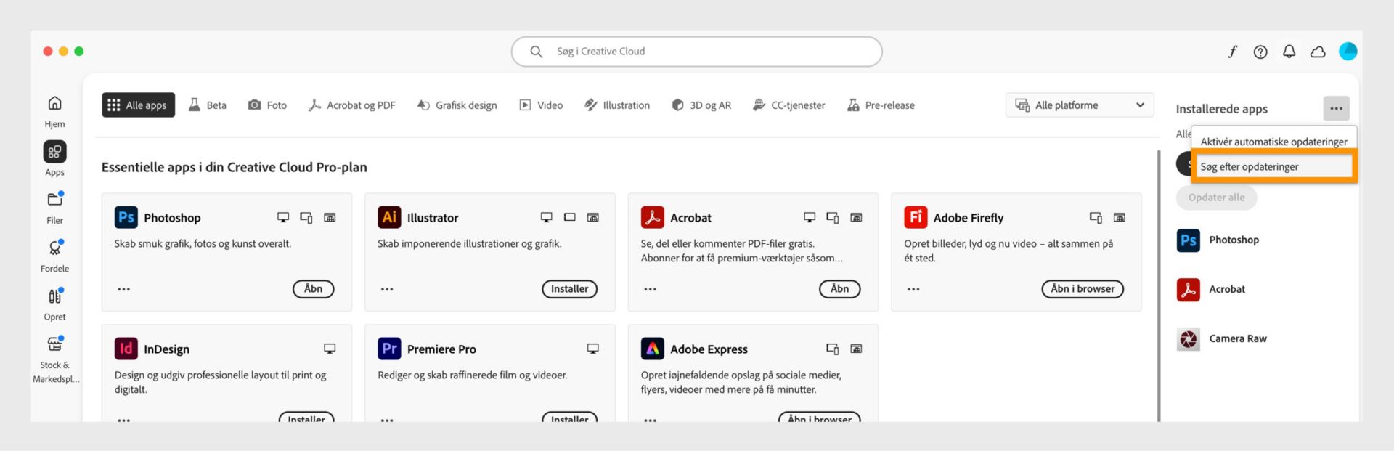The height and width of the screenshot is (451, 1394).
Task: Open three-dot menu beside Installerede apps
Action: (1336, 108)
